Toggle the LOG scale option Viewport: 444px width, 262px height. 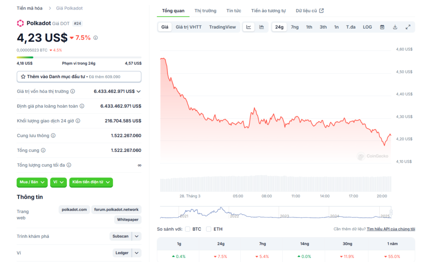coord(367,27)
